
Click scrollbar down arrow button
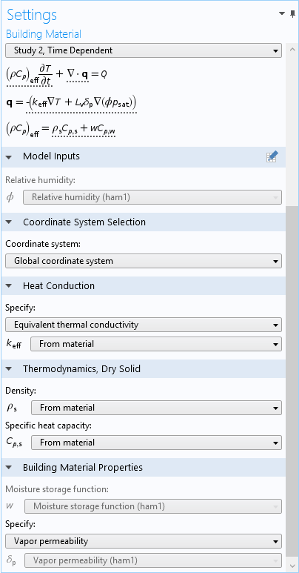click(x=292, y=565)
